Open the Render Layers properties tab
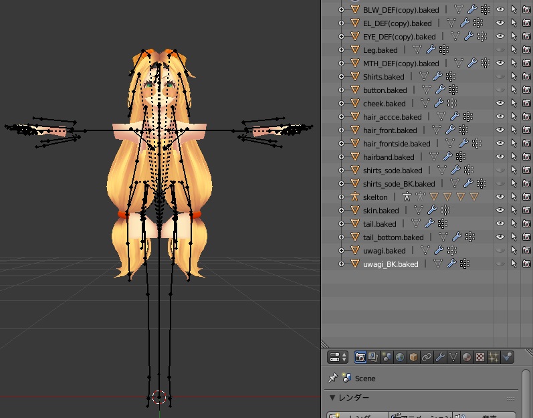The image size is (533, 418). tap(373, 357)
